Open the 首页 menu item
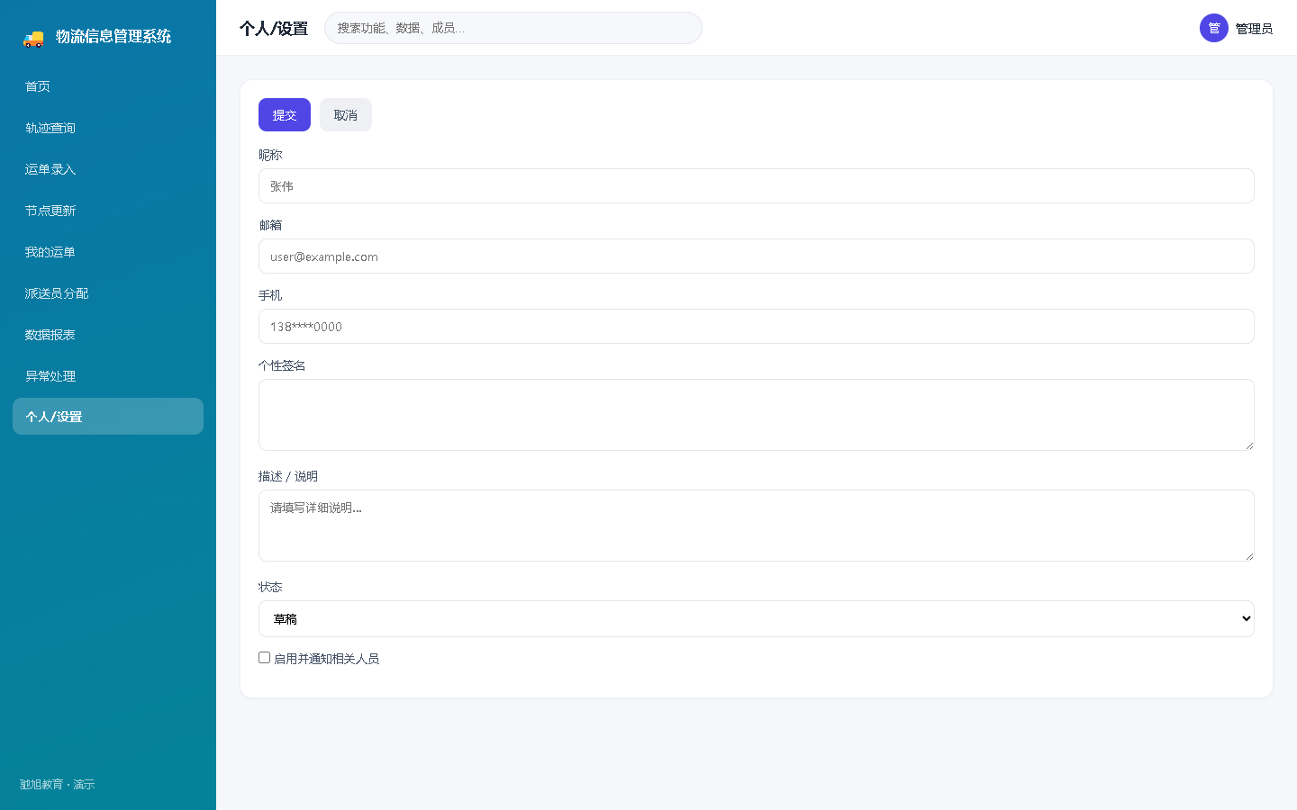 [x=108, y=86]
